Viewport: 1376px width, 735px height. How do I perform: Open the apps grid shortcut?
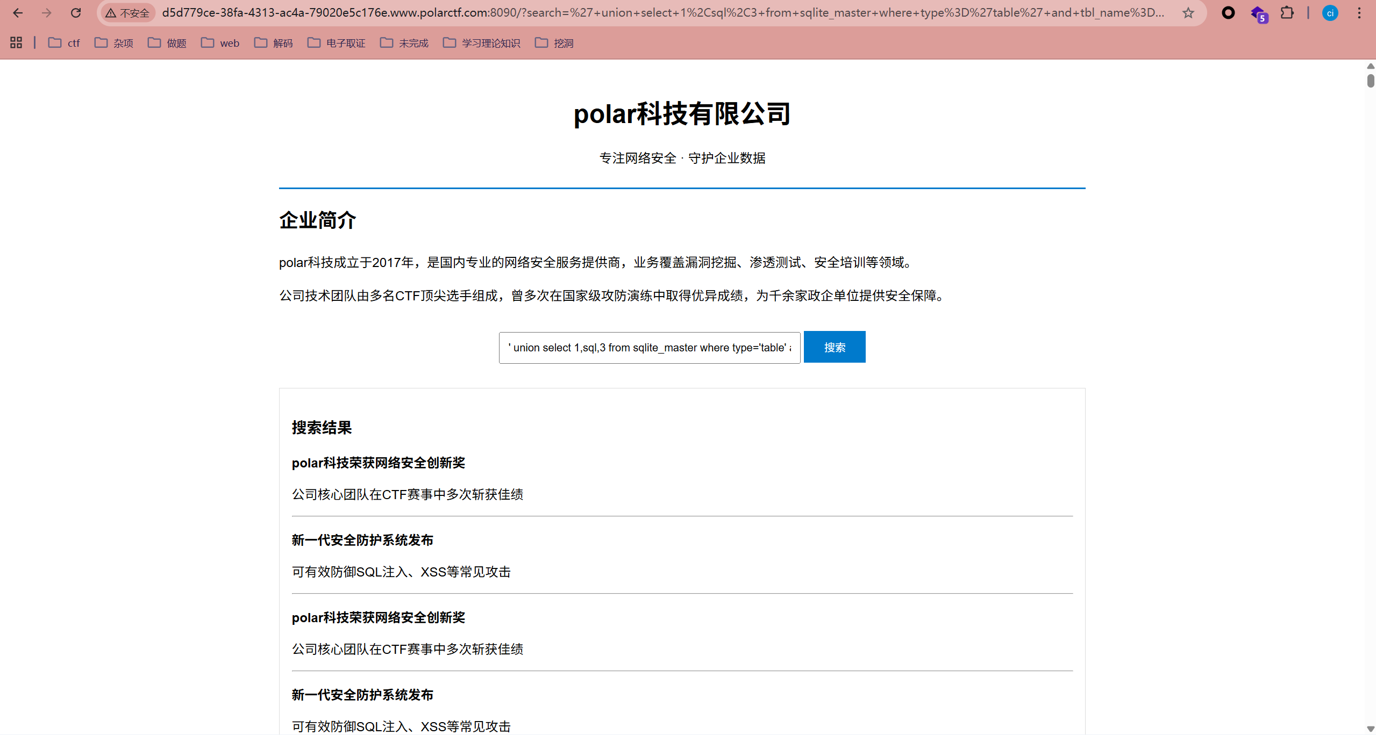click(x=16, y=43)
